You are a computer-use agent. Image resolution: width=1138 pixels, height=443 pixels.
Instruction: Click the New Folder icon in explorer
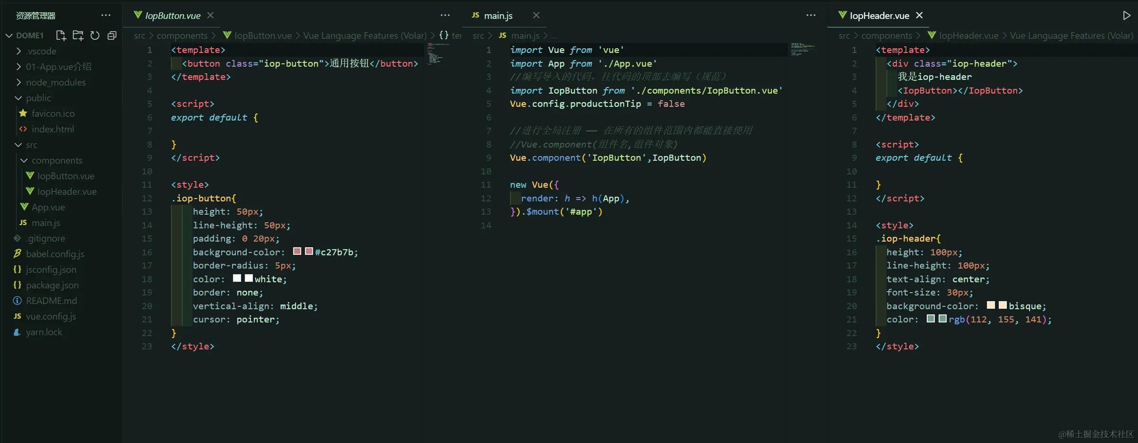click(x=78, y=35)
